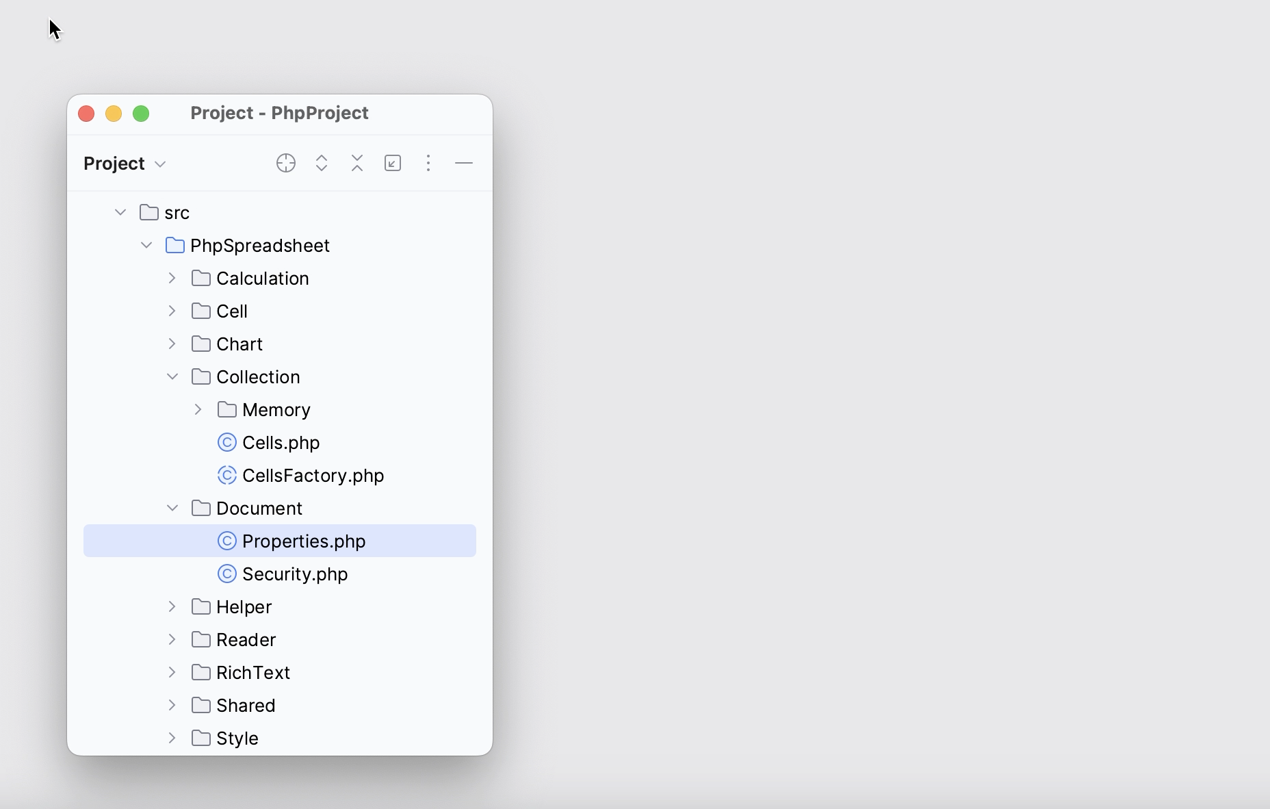Collapse the PhpSpreadsheet folder chevron

click(x=146, y=245)
